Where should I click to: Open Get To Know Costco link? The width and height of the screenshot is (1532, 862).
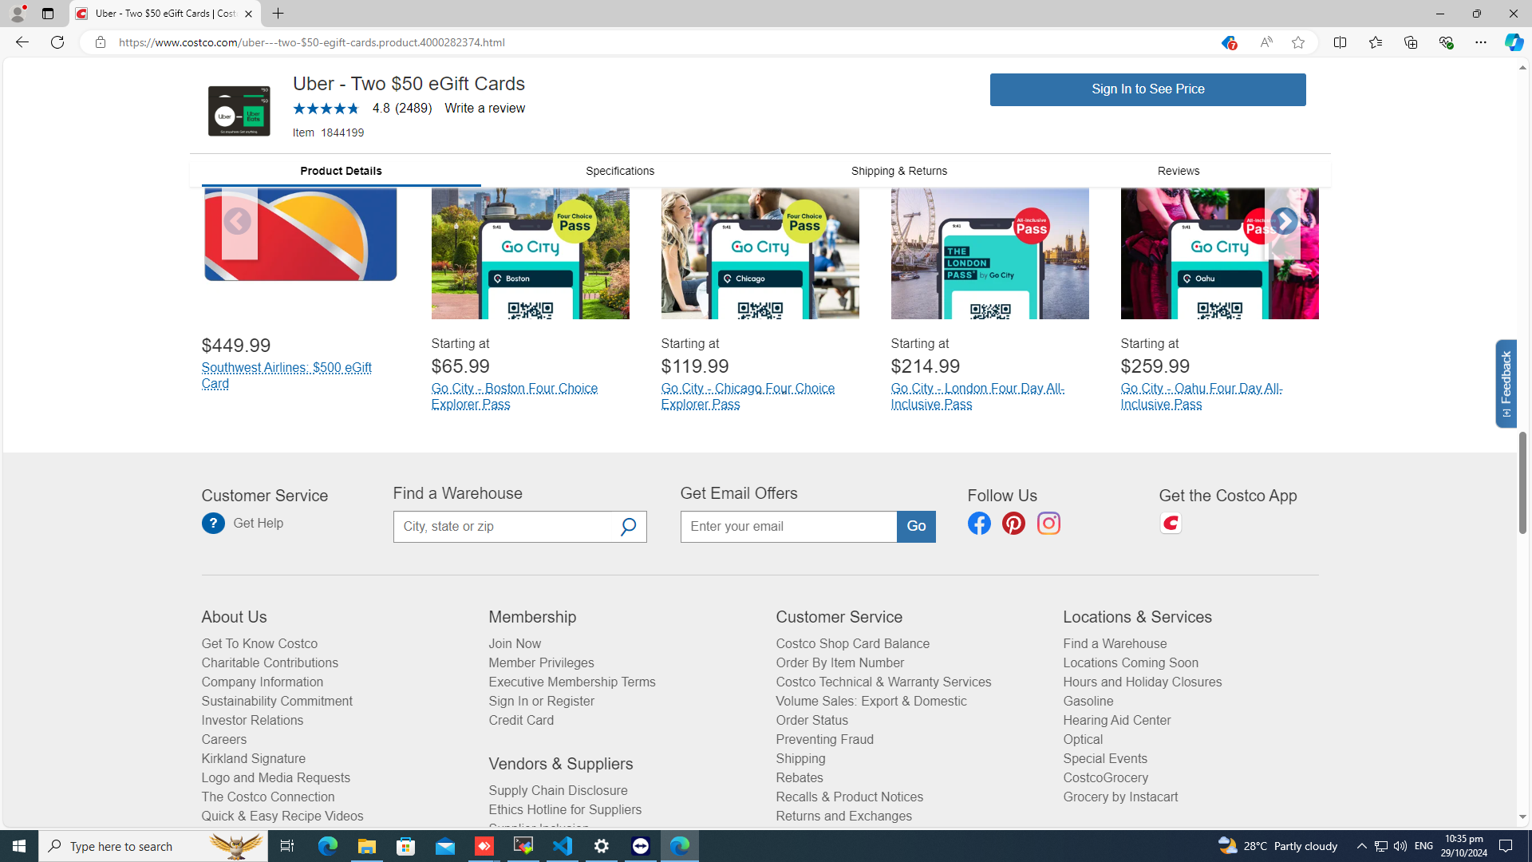point(259,644)
